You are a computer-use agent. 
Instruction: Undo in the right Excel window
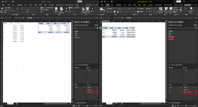tap(105, 2)
